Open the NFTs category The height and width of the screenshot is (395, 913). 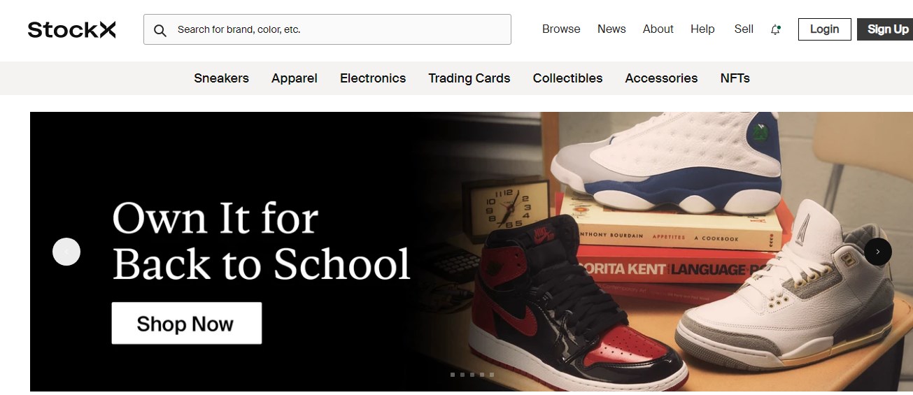[x=735, y=78]
